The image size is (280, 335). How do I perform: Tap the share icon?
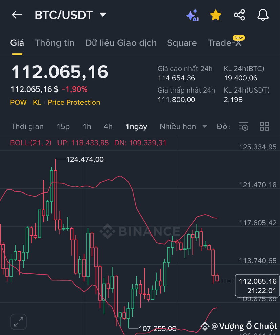pos(239,15)
